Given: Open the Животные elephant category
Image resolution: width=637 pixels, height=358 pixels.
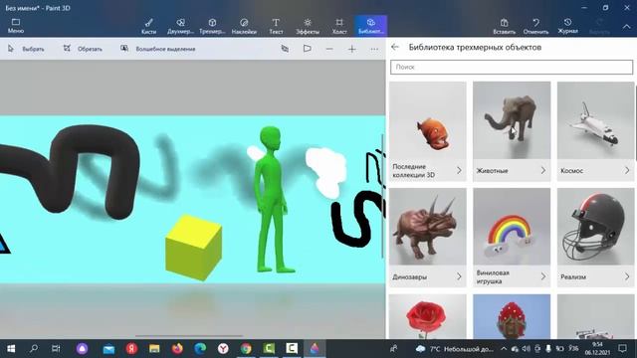Looking at the screenshot, I should [x=512, y=131].
